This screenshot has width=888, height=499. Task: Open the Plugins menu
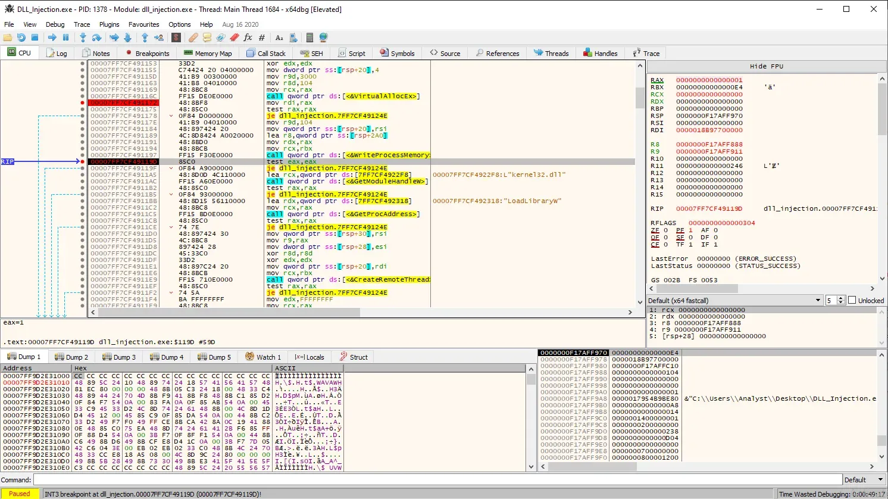(109, 24)
